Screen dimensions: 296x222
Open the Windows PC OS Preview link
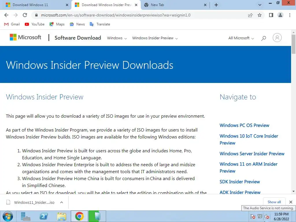tap(244, 125)
